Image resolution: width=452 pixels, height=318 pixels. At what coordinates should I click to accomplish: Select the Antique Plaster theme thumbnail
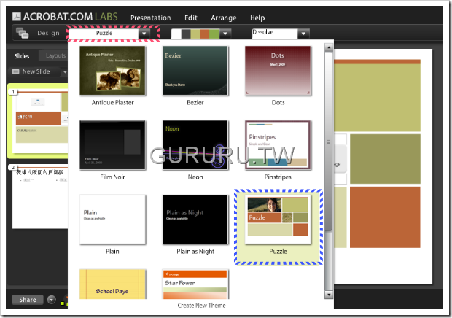tap(113, 71)
